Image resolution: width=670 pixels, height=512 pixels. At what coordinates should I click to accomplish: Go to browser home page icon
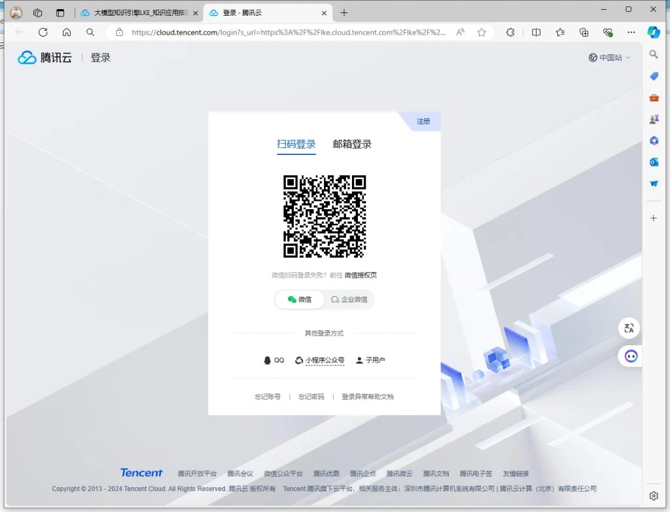(x=67, y=32)
